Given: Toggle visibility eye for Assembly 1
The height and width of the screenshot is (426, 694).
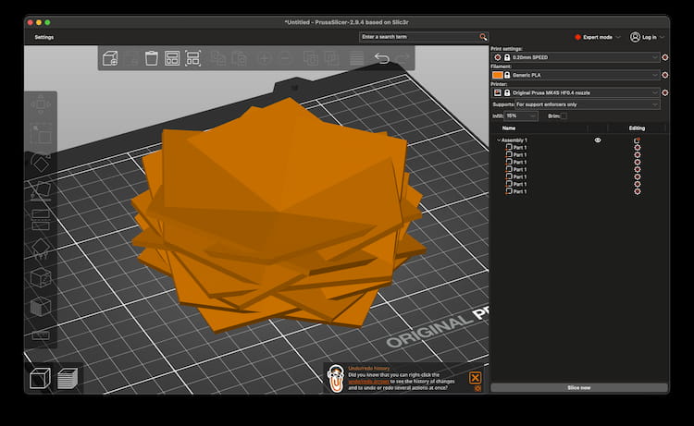Looking at the screenshot, I should click(x=598, y=140).
